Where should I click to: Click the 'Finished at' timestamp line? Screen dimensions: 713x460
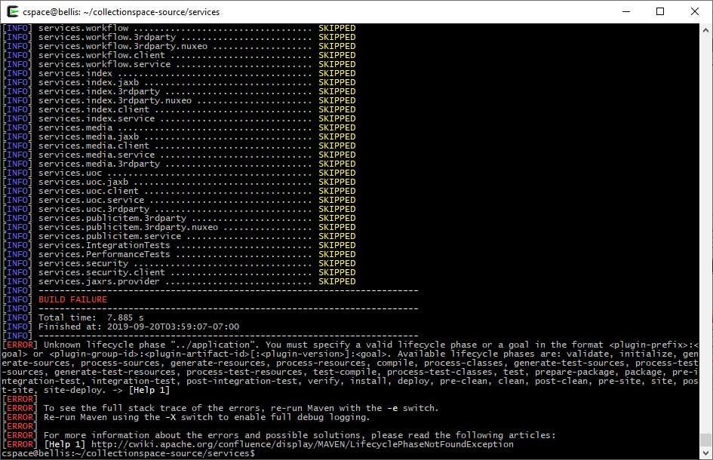coord(138,327)
